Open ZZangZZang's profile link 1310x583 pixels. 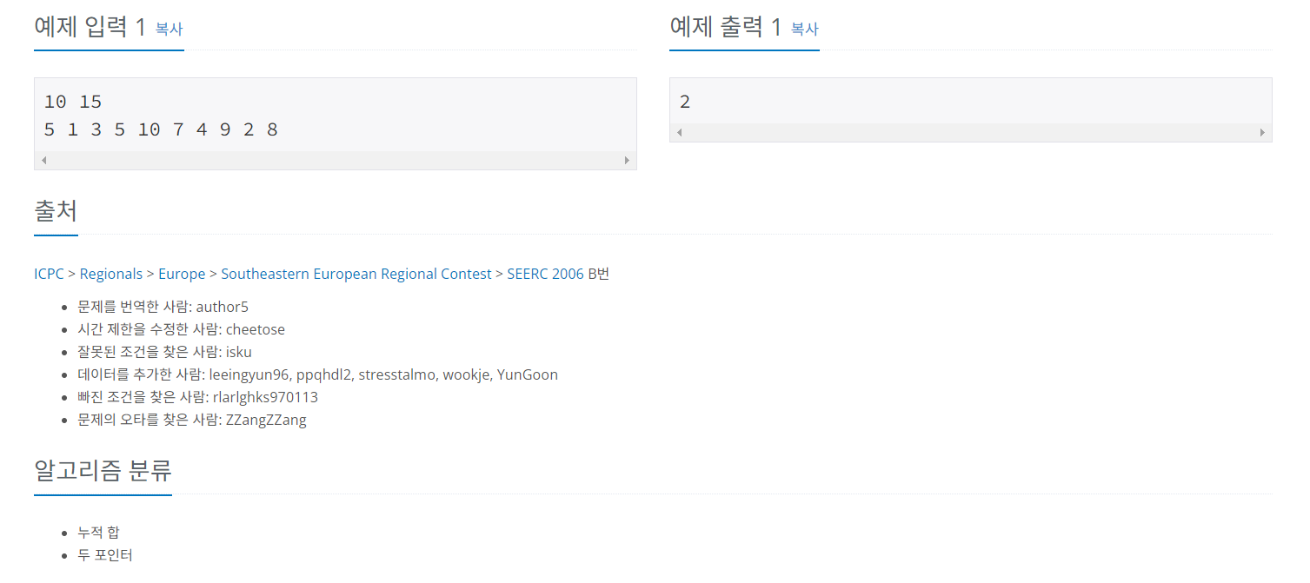(x=266, y=420)
